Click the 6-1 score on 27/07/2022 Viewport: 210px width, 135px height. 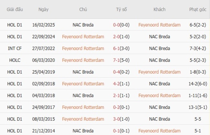pyautogui.click(x=117, y=49)
